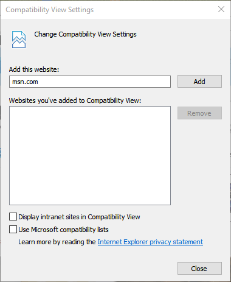Click the Compatibility View Settings title bar text
This screenshot has height=282, width=231.
click(50, 10)
